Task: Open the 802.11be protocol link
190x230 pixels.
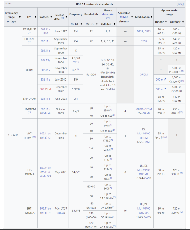Action: click(x=45, y=208)
